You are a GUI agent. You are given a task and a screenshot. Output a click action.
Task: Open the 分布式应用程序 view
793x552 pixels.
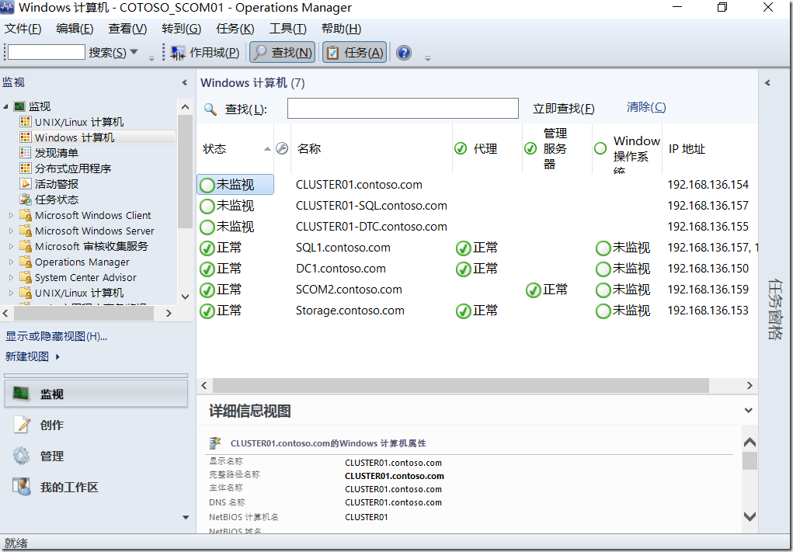(65, 168)
